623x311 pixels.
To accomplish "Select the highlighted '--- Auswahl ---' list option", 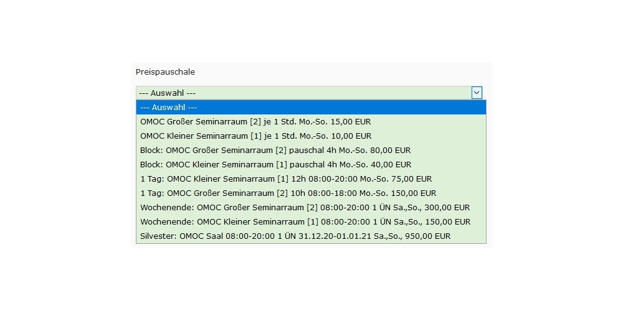I will [x=311, y=107].
